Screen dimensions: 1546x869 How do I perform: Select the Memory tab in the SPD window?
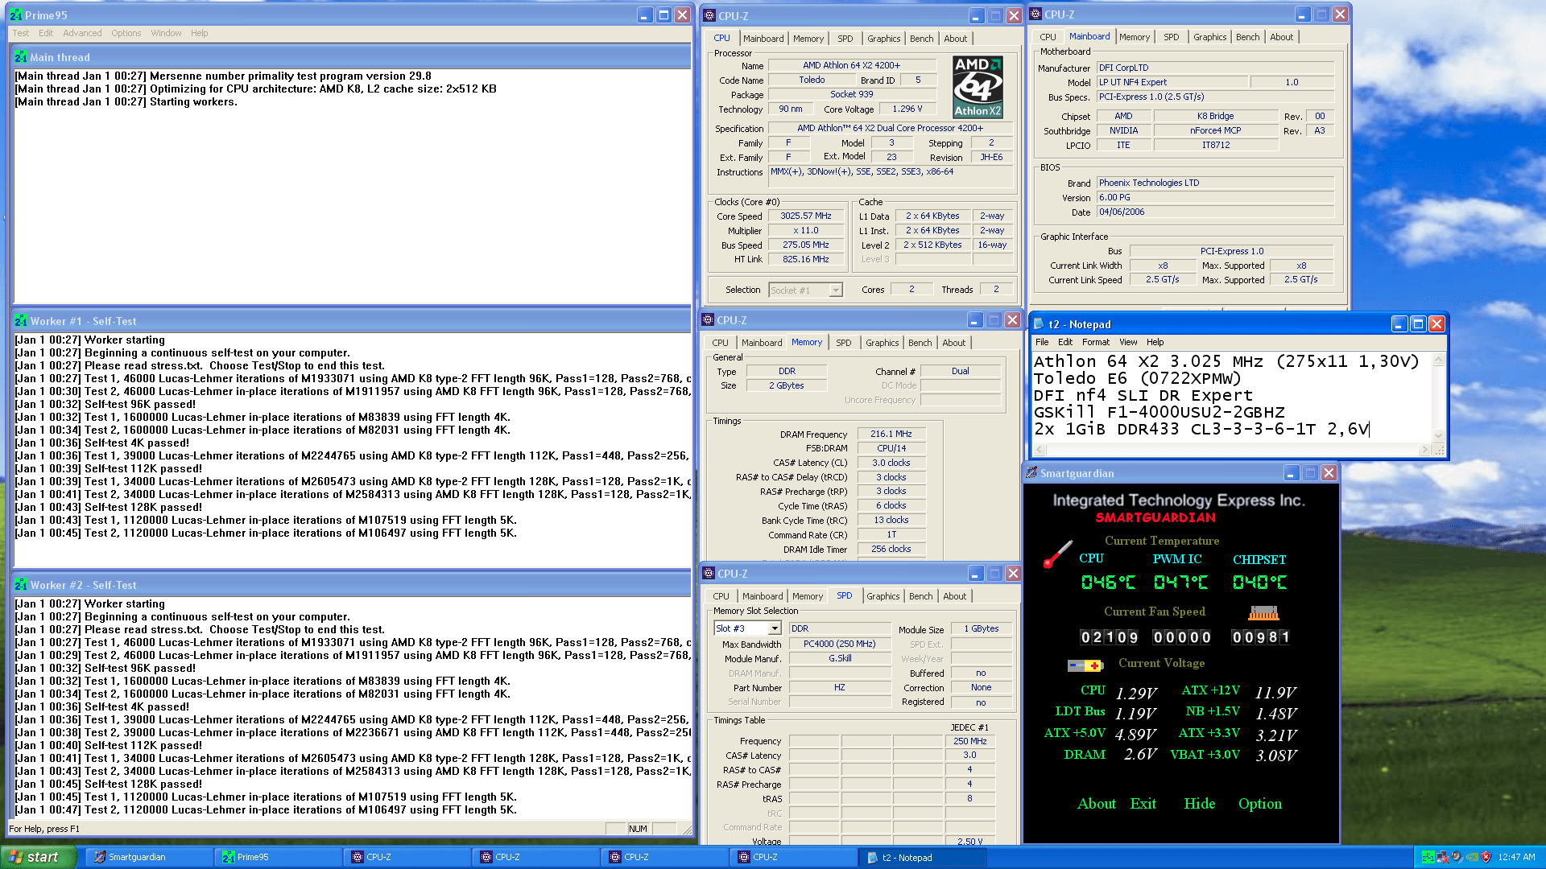coord(807,596)
